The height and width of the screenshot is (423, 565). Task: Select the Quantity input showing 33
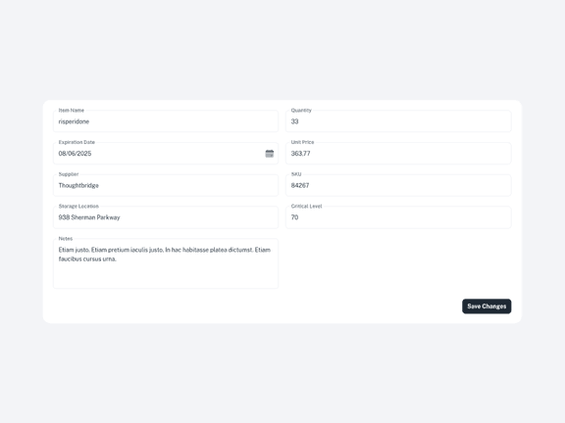[398, 121]
